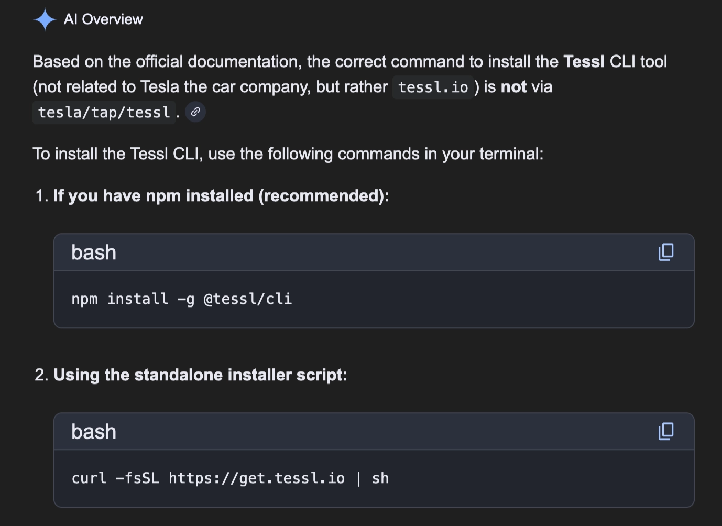This screenshot has height=526, width=722.
Task: Click the @tessl/cli package name
Action: click(247, 299)
